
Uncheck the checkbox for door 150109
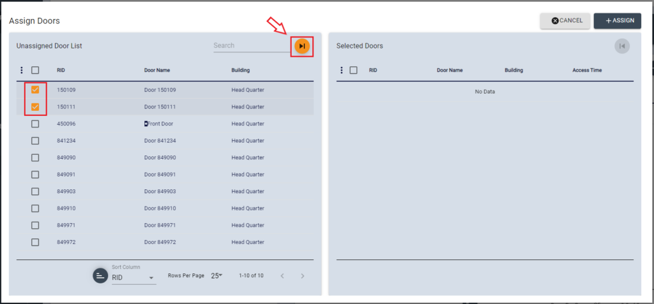[35, 90]
